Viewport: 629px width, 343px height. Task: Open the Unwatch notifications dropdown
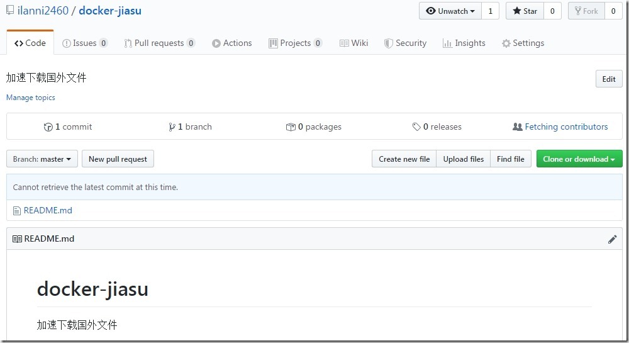click(x=450, y=11)
